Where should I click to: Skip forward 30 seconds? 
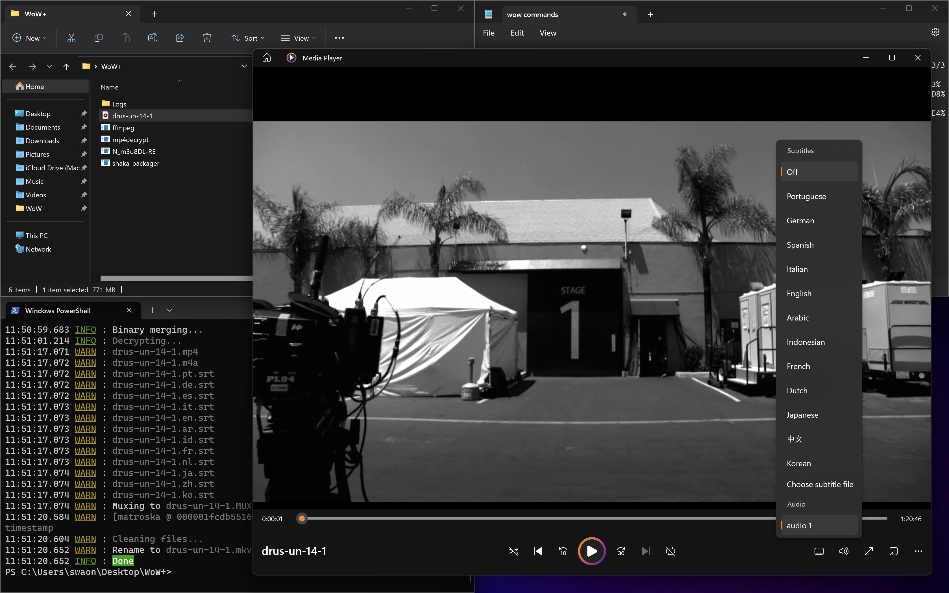click(x=621, y=551)
